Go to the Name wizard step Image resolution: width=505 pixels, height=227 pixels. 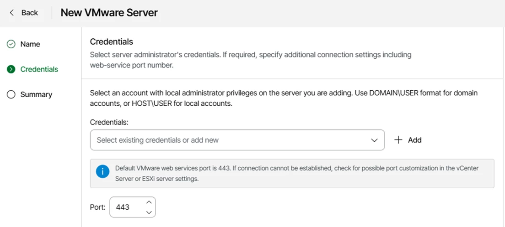click(x=30, y=44)
